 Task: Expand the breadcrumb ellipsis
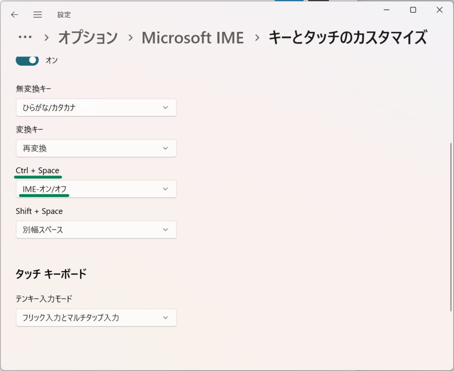click(x=25, y=37)
